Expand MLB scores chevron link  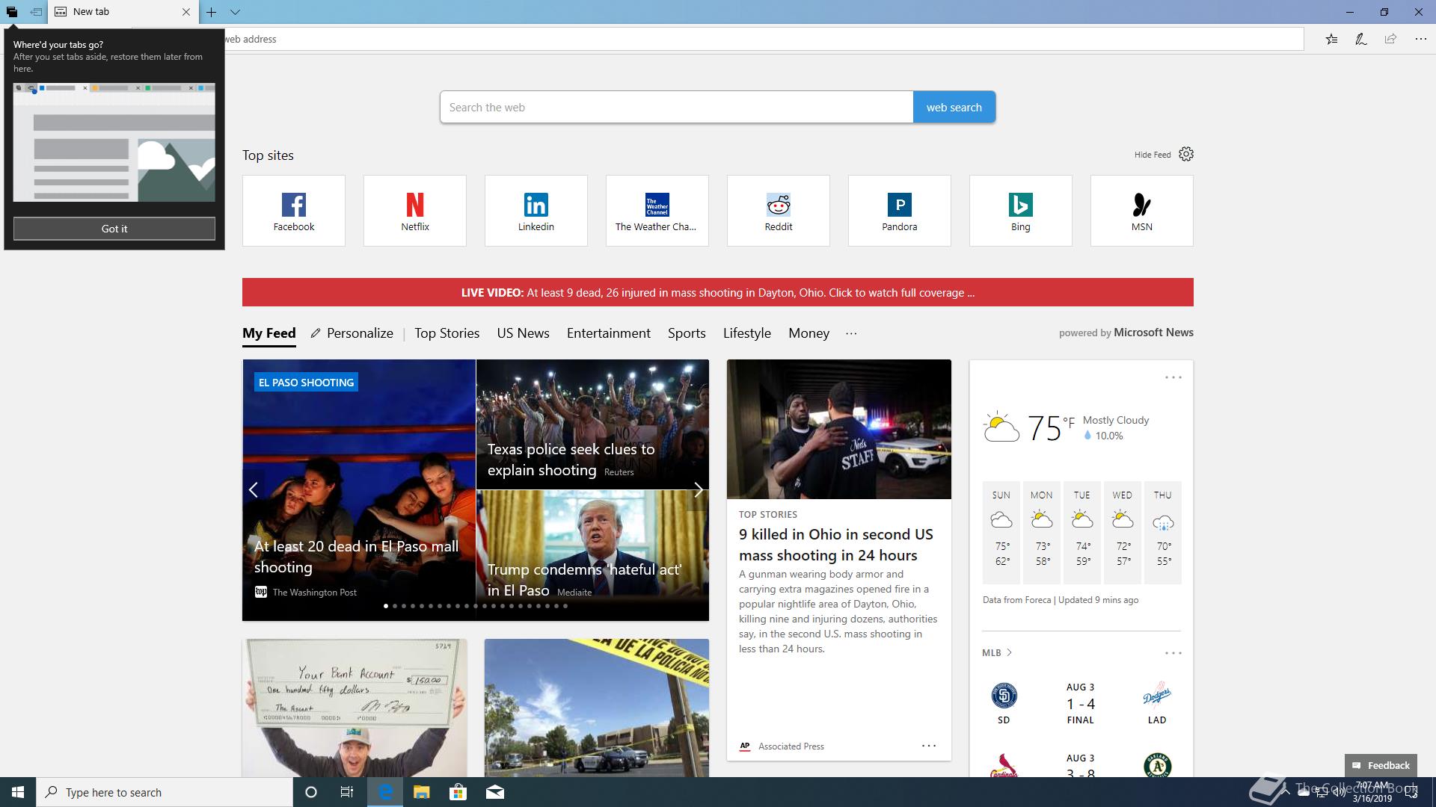[x=997, y=652]
